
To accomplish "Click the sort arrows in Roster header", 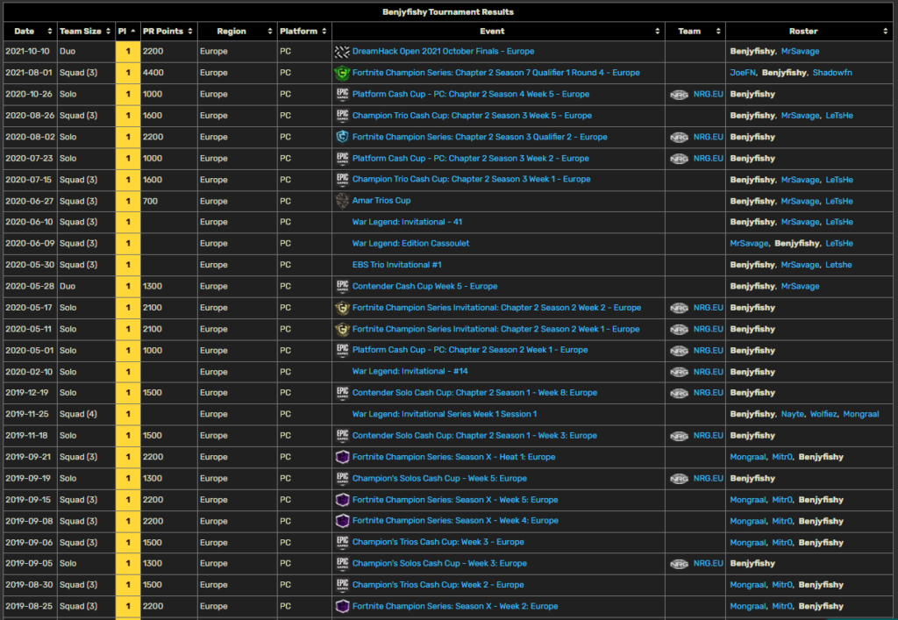I will (888, 32).
